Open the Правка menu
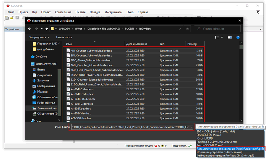 coord(23,12)
